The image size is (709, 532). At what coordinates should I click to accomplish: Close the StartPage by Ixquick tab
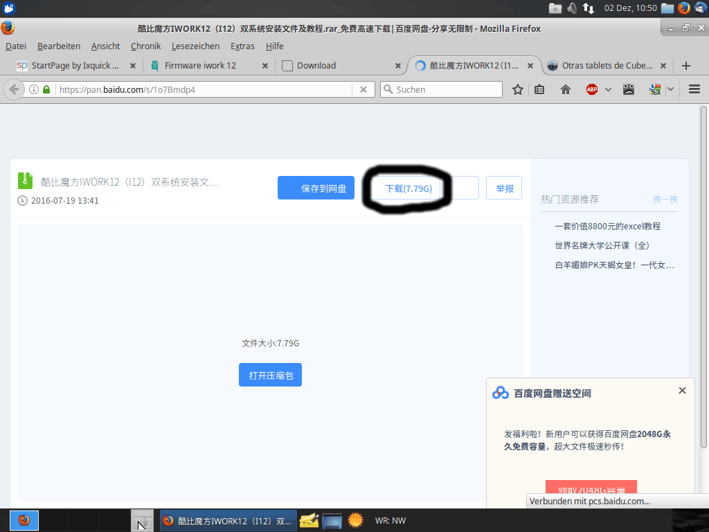point(133,66)
